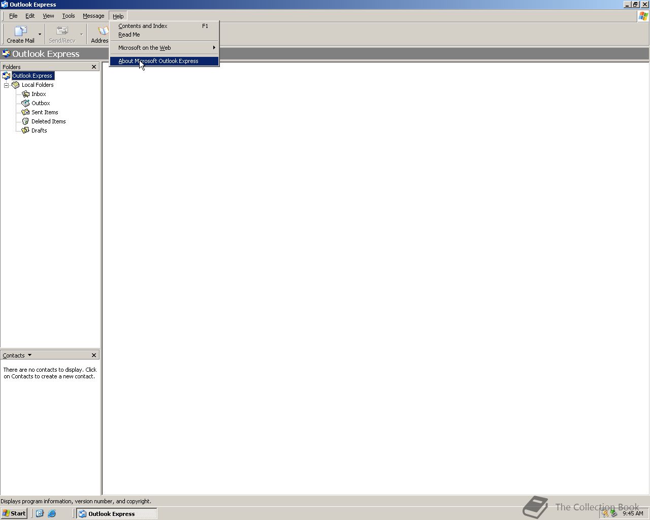Click the Outbox folder icon

(x=25, y=103)
